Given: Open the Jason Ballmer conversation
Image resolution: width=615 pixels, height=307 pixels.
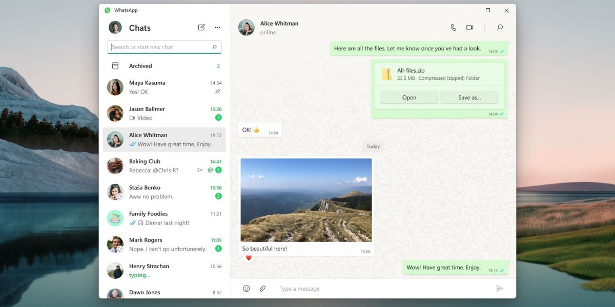Looking at the screenshot, I should 164,114.
